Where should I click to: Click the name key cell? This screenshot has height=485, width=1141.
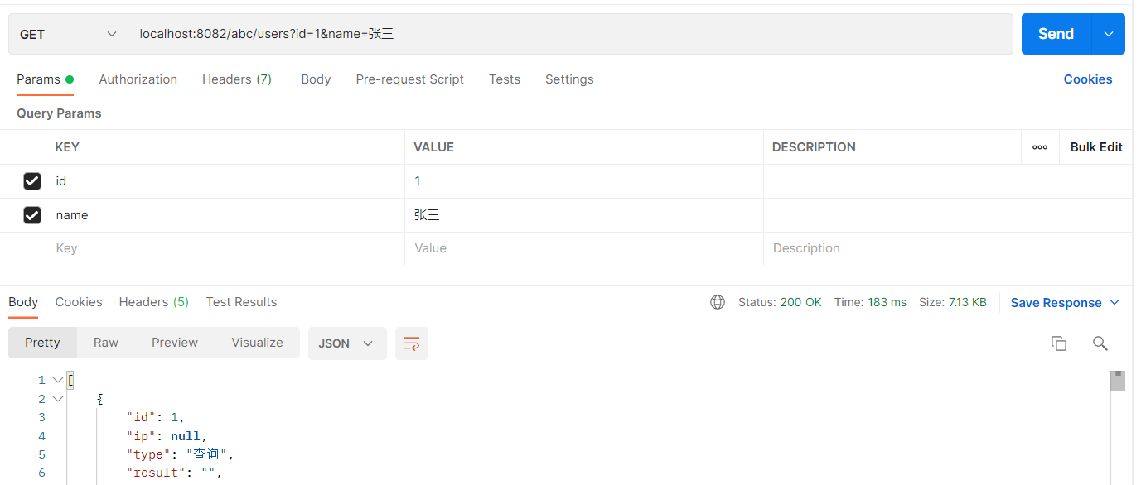coord(225,215)
